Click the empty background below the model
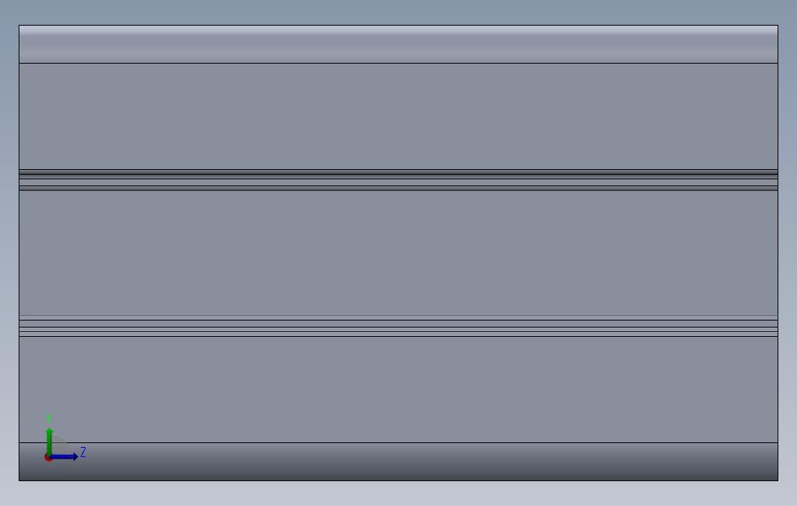Screen dimensions: 797x506 (398, 494)
